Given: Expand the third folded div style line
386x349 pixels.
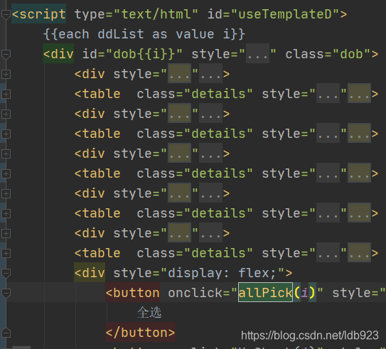Looking at the screenshot, I should pyautogui.click(x=6, y=154).
